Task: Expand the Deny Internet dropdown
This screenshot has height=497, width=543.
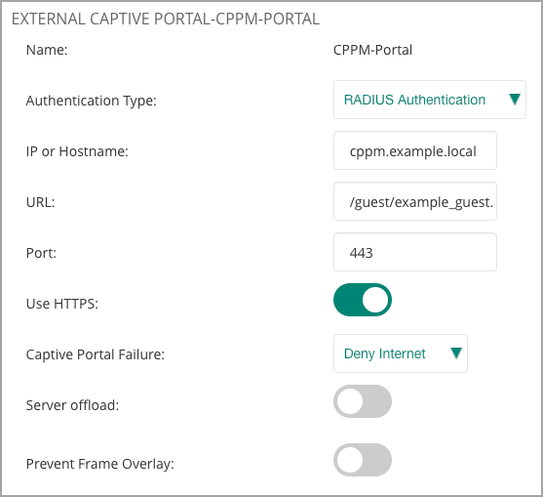Action: coord(401,353)
